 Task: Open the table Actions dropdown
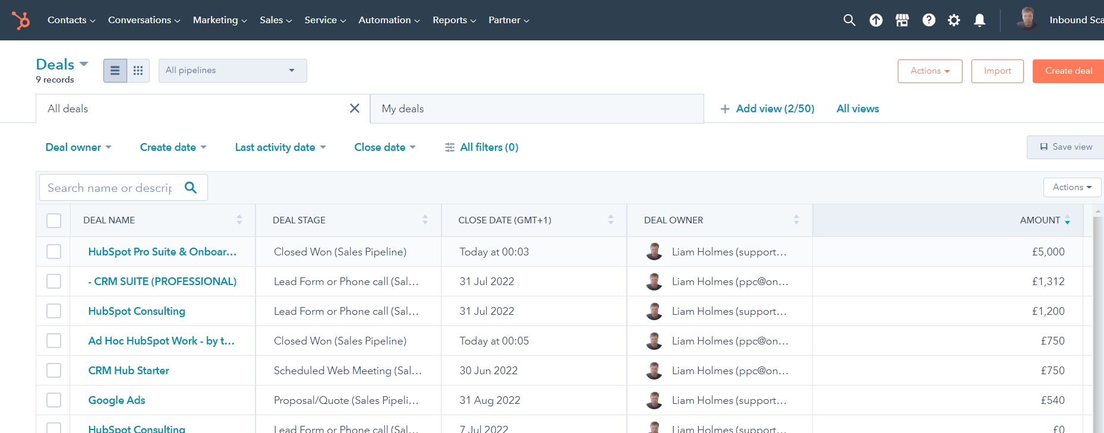pyautogui.click(x=1072, y=187)
